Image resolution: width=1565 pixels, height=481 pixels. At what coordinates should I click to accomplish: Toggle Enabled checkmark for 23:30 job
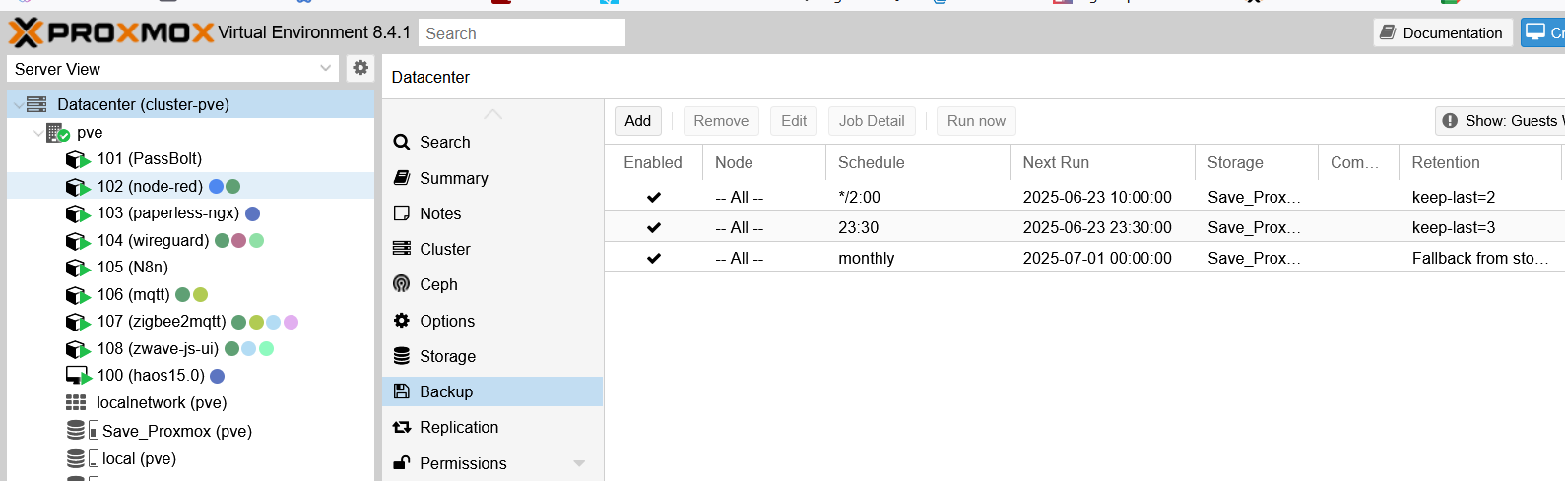tap(654, 227)
